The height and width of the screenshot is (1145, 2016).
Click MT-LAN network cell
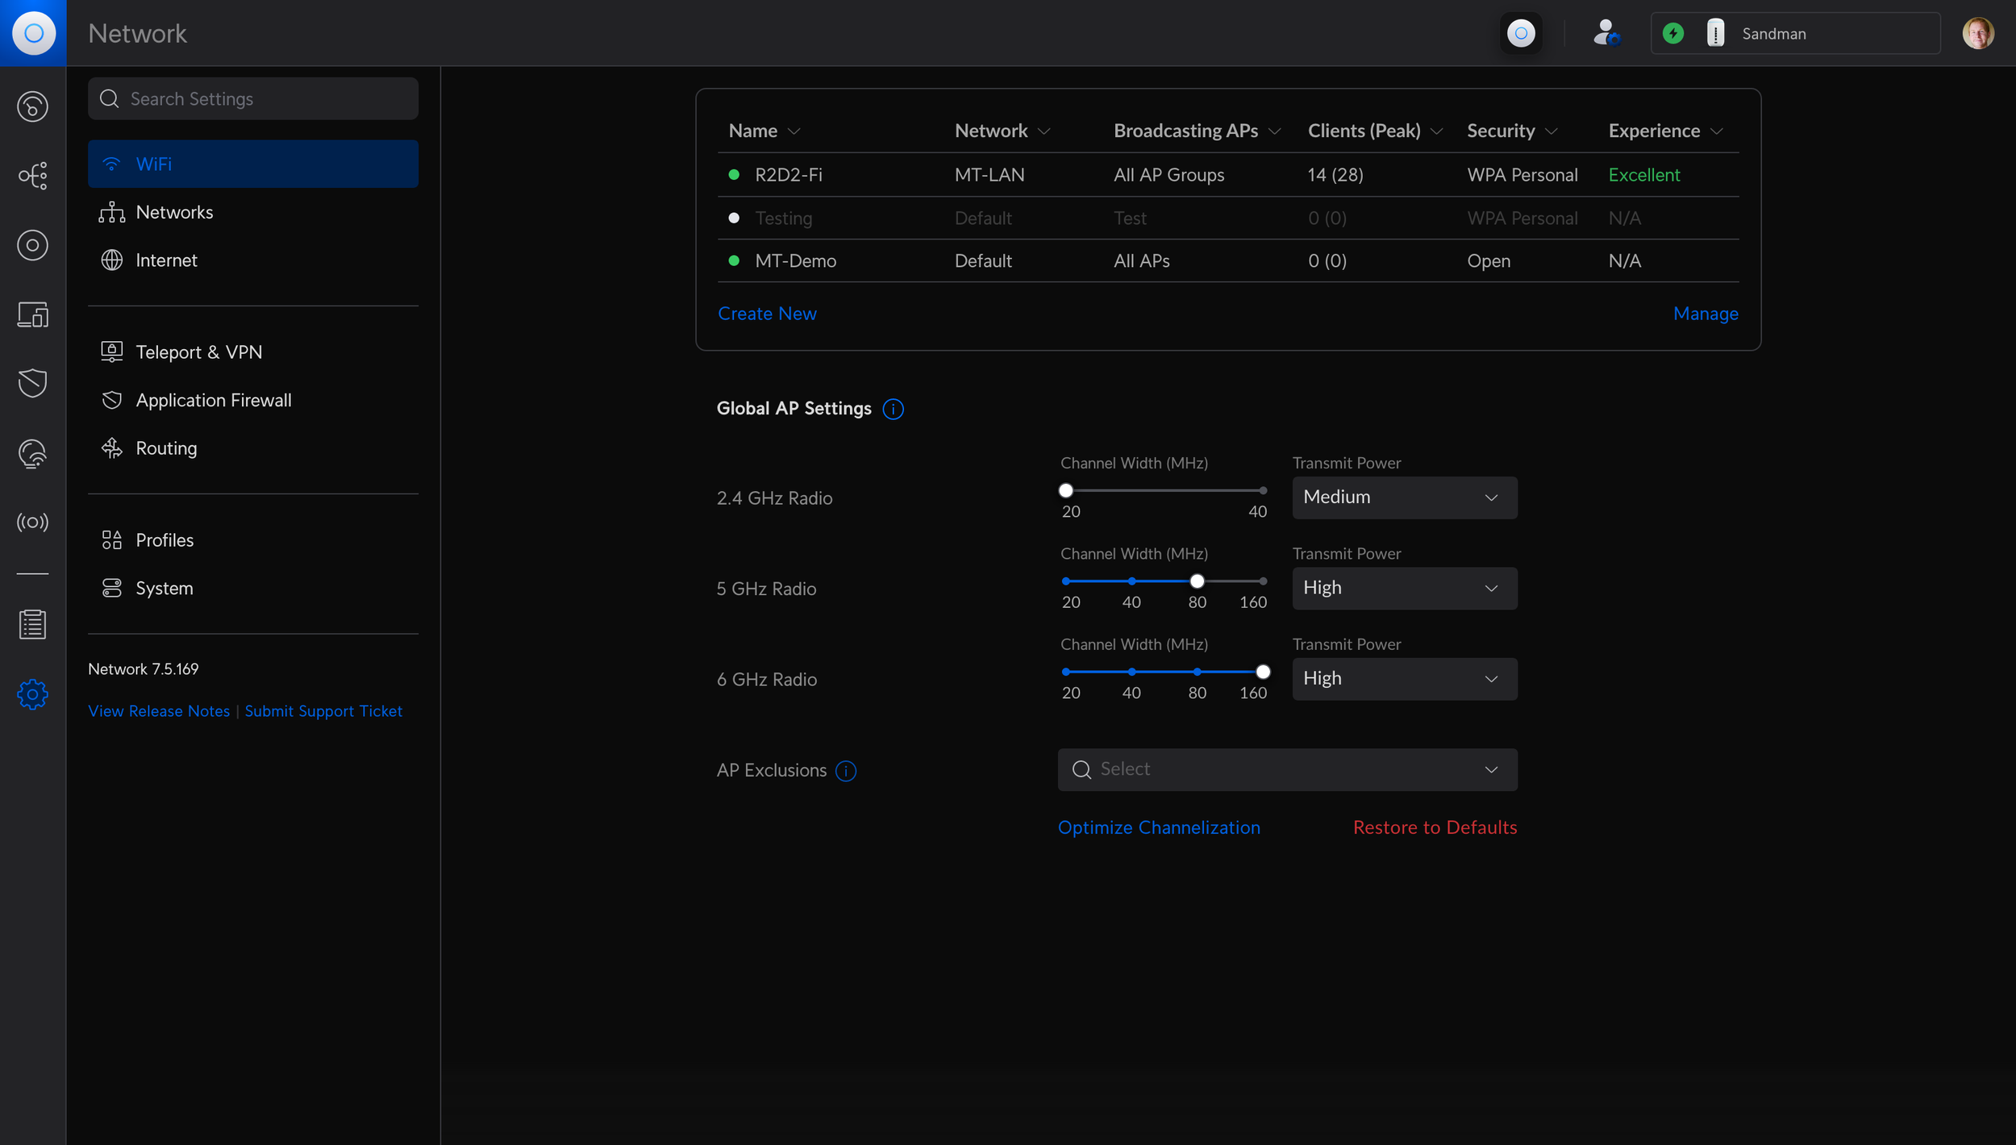tap(989, 175)
